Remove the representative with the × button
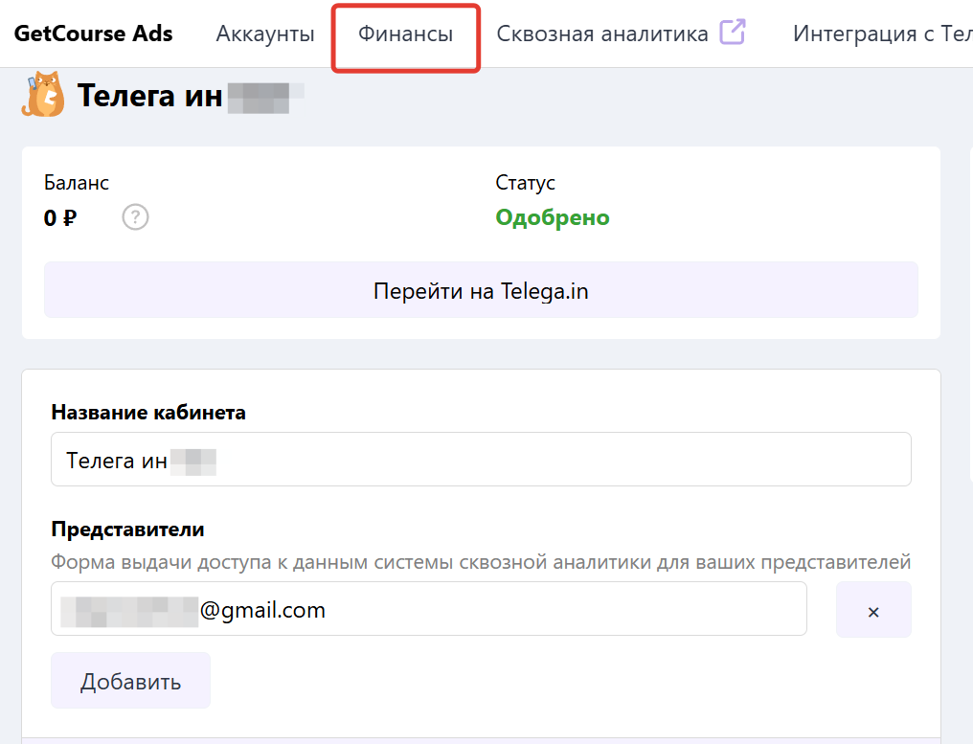 (x=872, y=610)
